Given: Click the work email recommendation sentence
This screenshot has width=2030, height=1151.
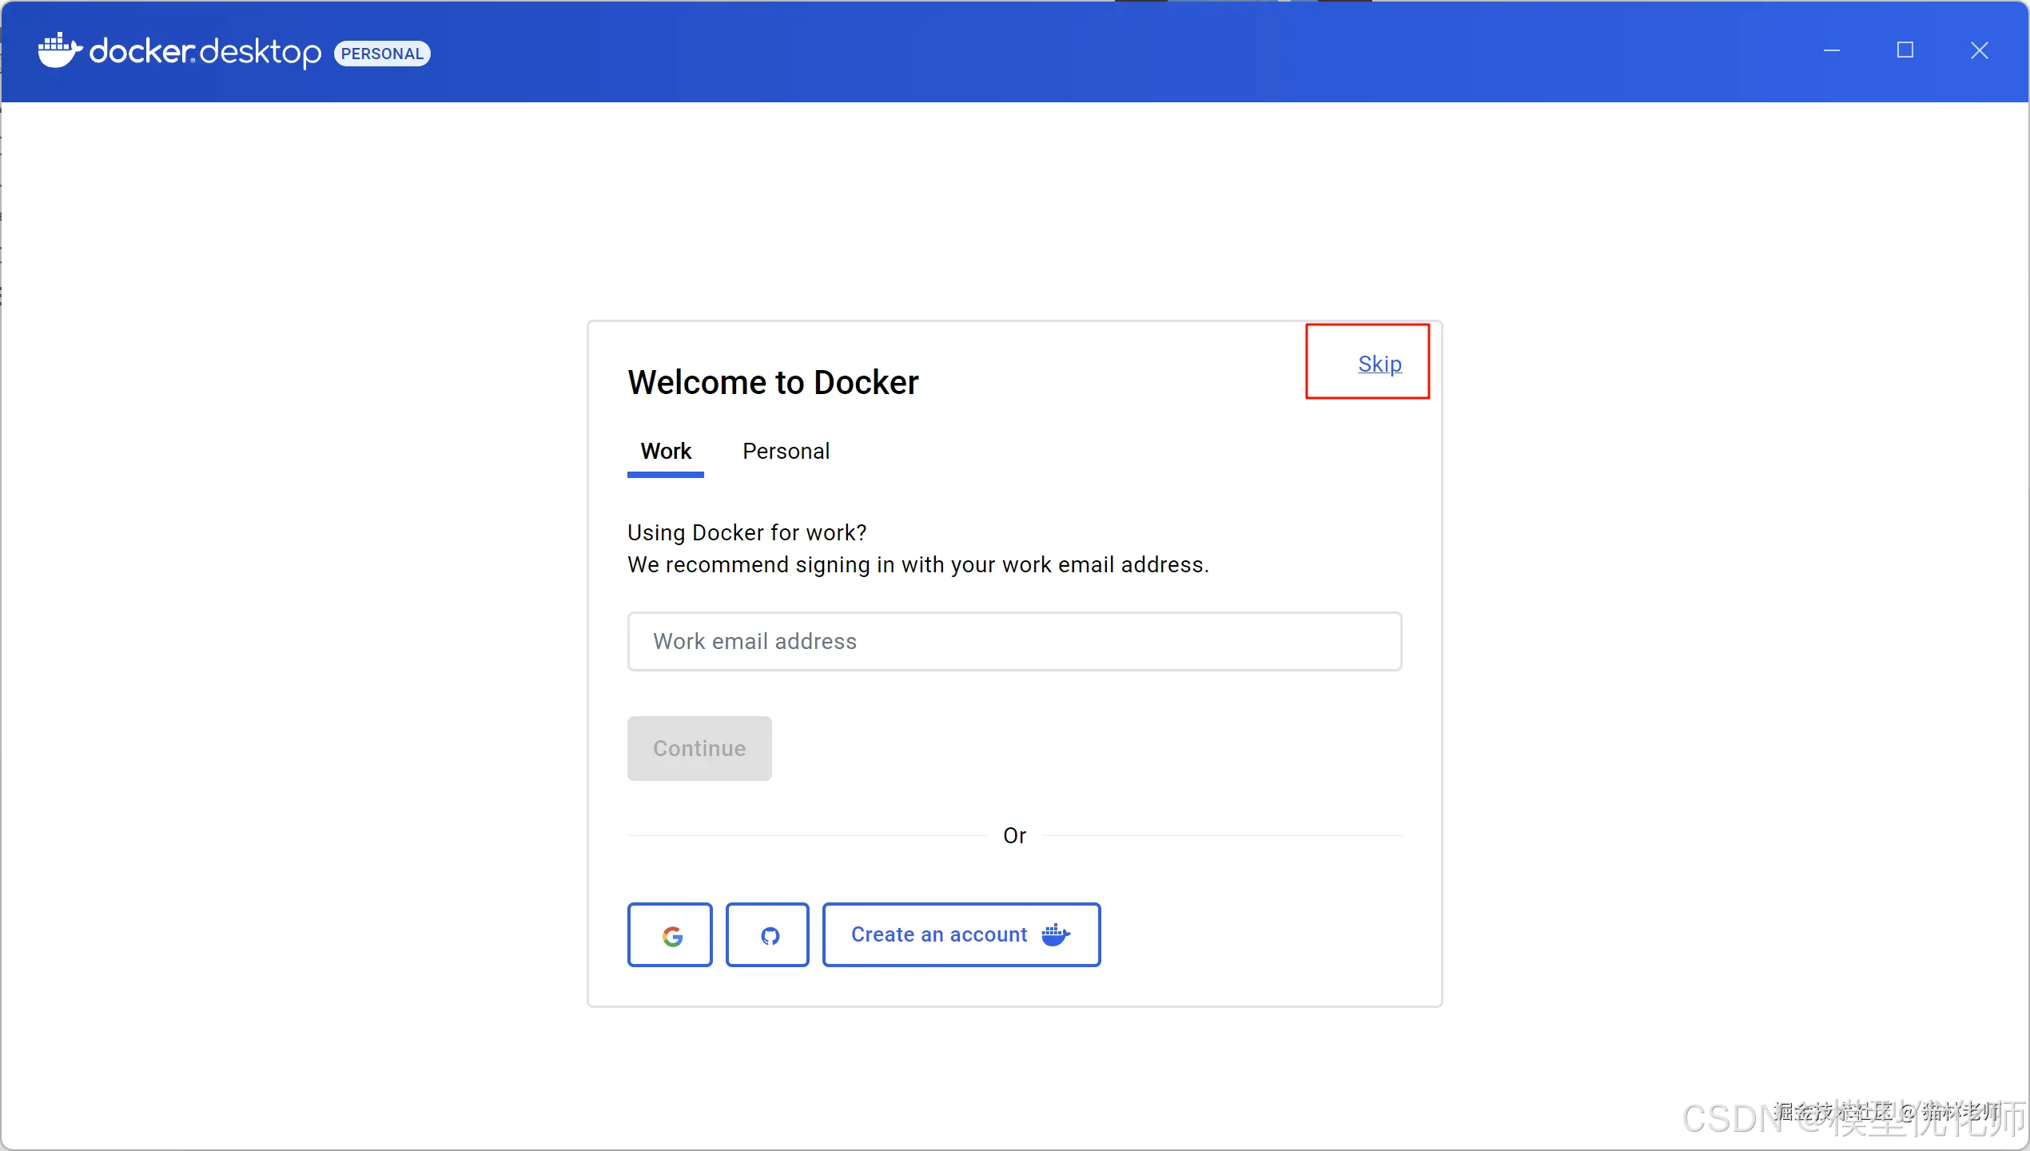Looking at the screenshot, I should pos(917,565).
